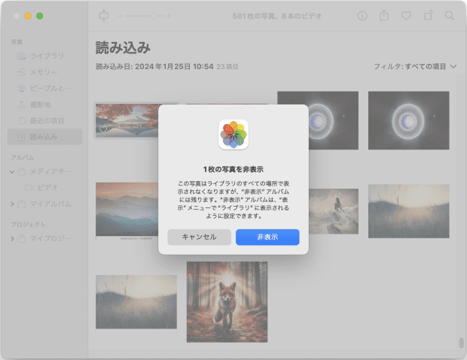This screenshot has height=360, width=467.
Task: Click the マイアルバム folder icon
Action: pyautogui.click(x=21, y=204)
